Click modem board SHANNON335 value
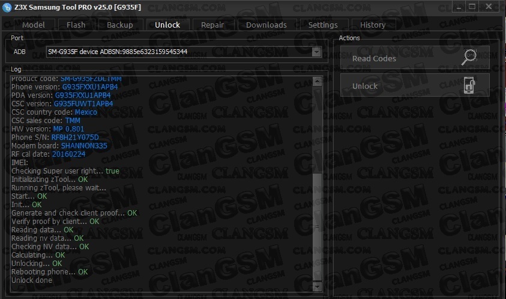 point(84,146)
